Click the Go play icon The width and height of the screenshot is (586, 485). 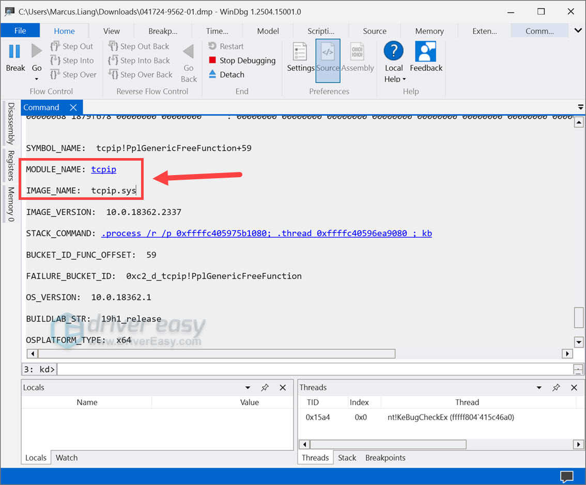(x=37, y=51)
